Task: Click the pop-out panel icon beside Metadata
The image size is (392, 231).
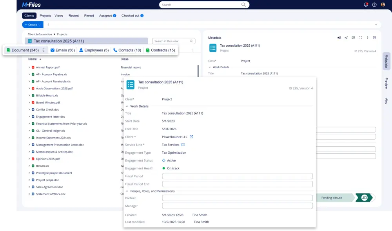Action: pos(374,38)
